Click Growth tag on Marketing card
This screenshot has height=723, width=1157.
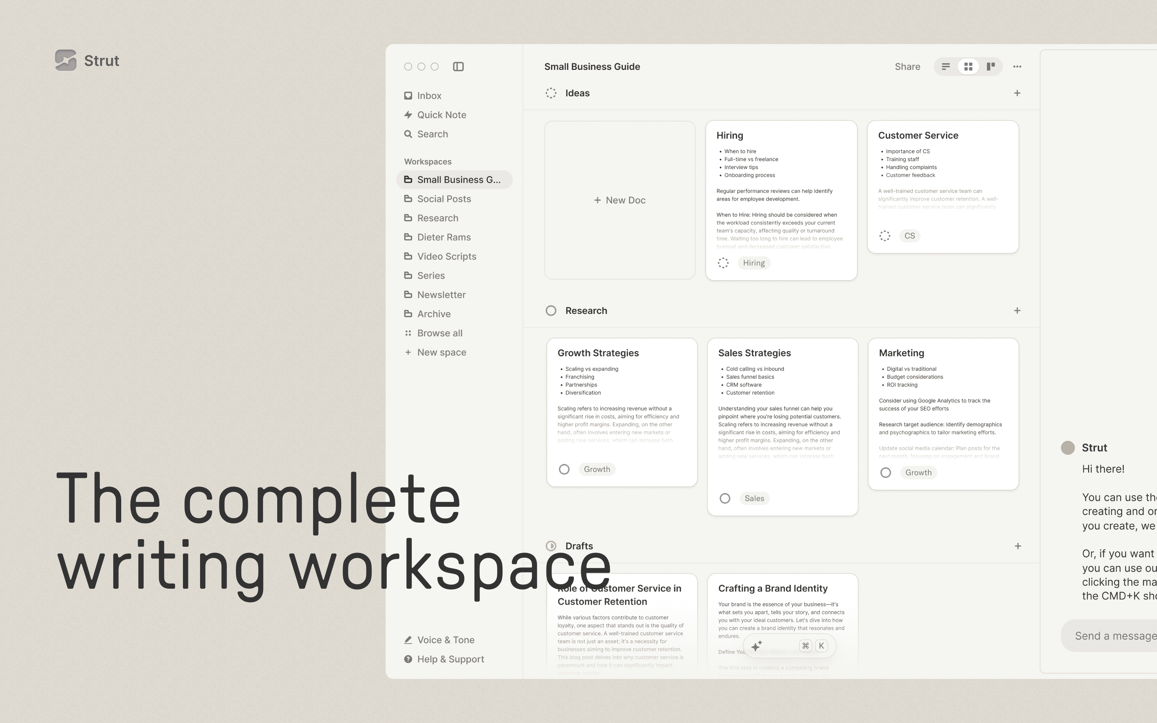click(918, 473)
